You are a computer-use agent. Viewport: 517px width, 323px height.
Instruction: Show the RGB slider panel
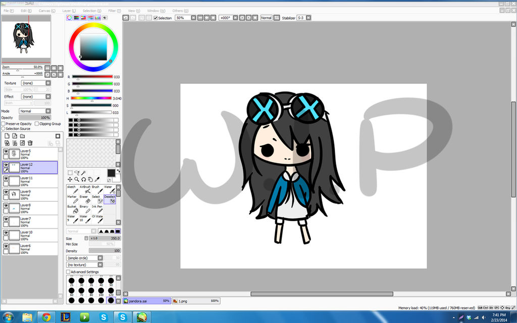[77, 18]
